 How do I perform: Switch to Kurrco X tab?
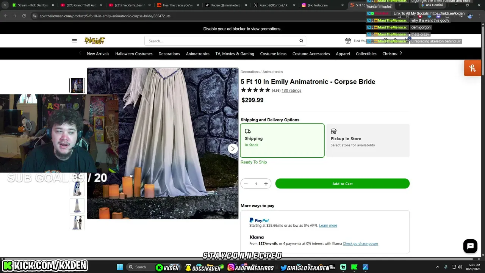[x=275, y=5]
